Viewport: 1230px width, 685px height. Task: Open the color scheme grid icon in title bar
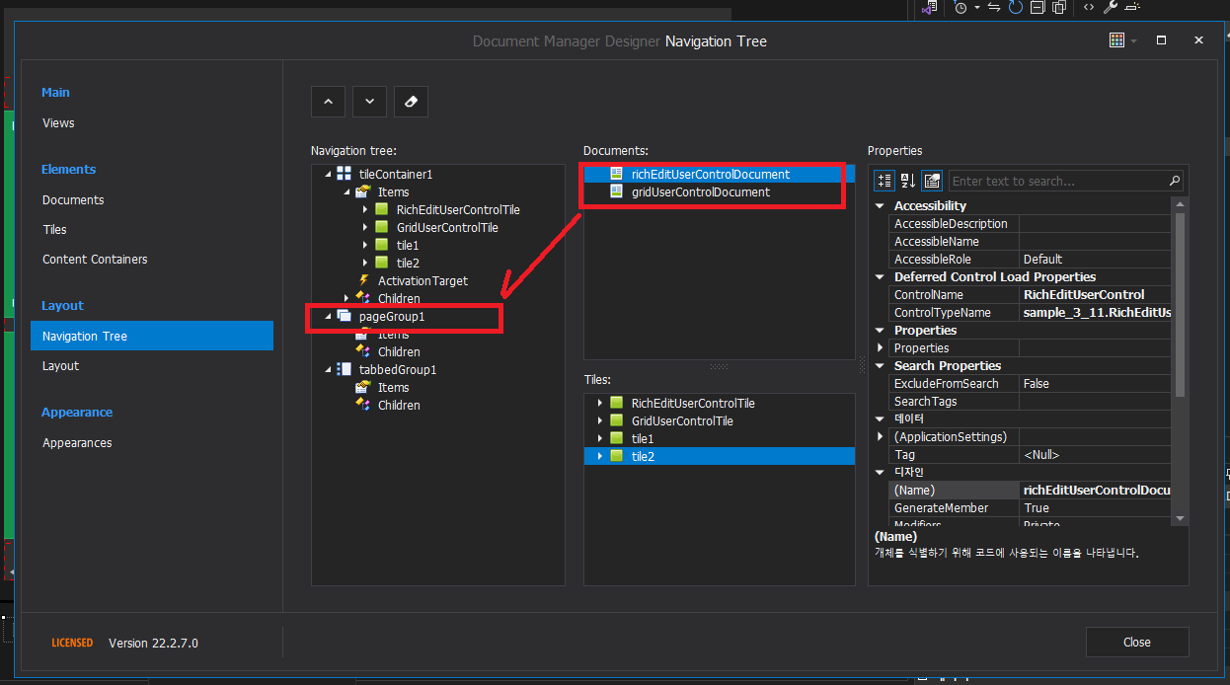point(1116,40)
